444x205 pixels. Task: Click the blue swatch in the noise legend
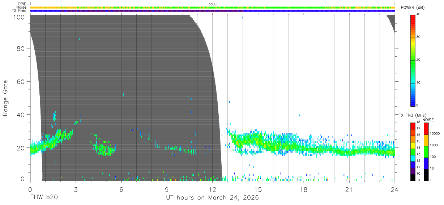(426, 163)
